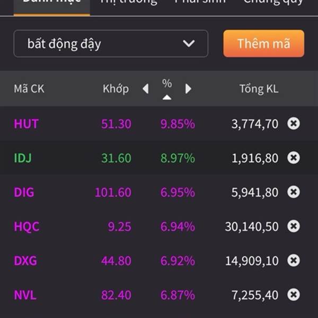Remove DXG from the list
Viewport: 318px width, 318px height.
coord(294,260)
